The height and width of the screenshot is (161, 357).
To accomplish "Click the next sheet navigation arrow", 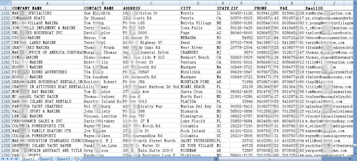I will 12,159.
